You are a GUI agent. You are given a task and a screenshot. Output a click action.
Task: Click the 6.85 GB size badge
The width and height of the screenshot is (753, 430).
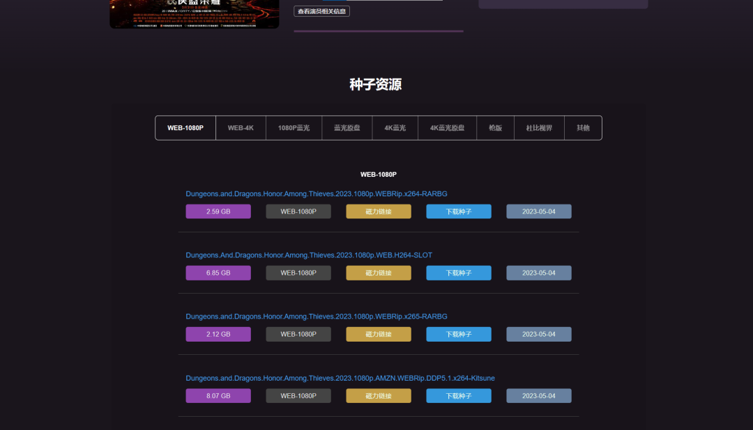coord(218,272)
